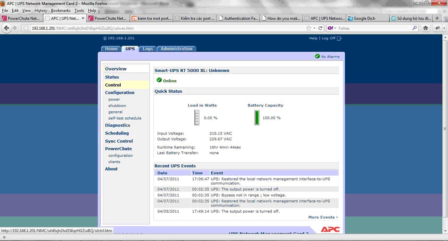Image resolution: width=448 pixels, height=241 pixels.
Task: Click the Forward navigation arrow
Action: point(15,28)
